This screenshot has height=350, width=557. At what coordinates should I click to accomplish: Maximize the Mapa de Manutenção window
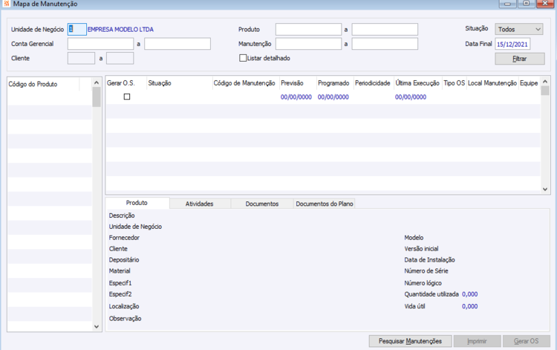pyautogui.click(x=526, y=4)
